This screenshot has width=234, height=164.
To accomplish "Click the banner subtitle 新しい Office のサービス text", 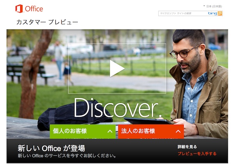I will tap(67, 156).
